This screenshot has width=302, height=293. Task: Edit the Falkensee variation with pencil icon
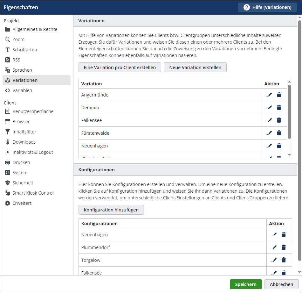point(269,120)
